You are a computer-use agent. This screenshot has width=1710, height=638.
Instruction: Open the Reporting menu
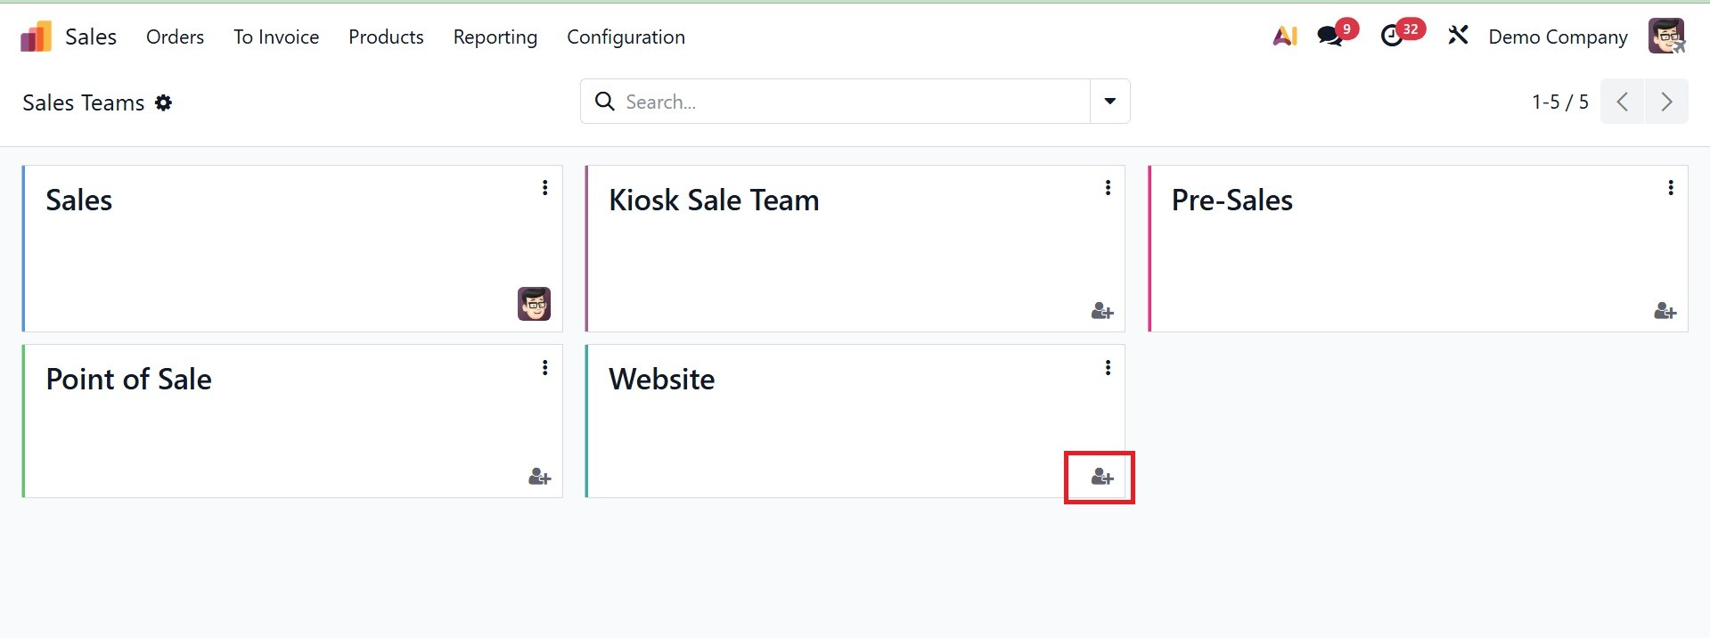point(495,37)
